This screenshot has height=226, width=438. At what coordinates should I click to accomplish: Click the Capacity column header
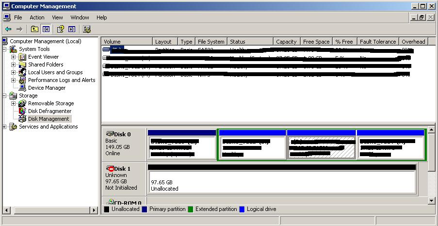(286, 42)
